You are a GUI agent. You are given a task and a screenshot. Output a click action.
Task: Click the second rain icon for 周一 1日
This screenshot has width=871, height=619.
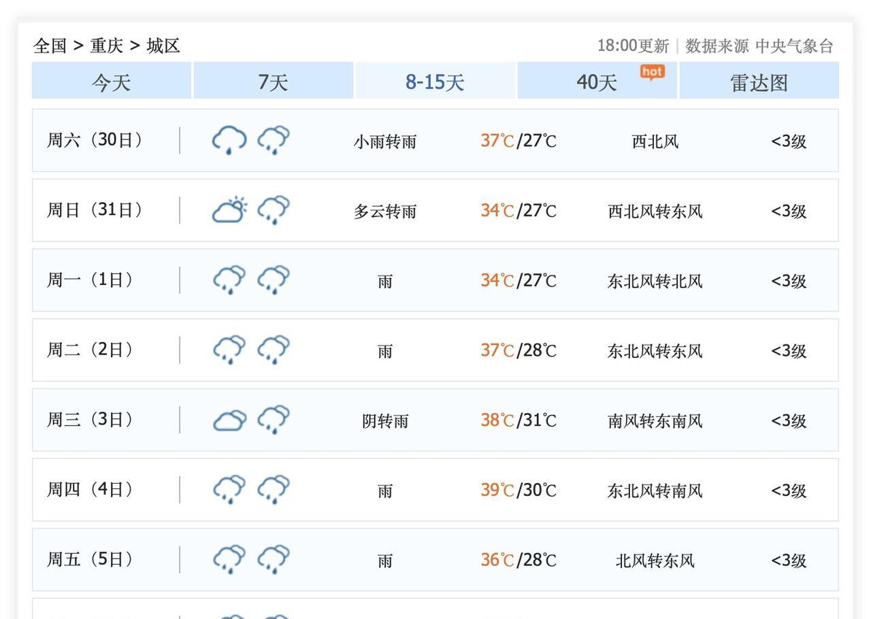pos(274,280)
